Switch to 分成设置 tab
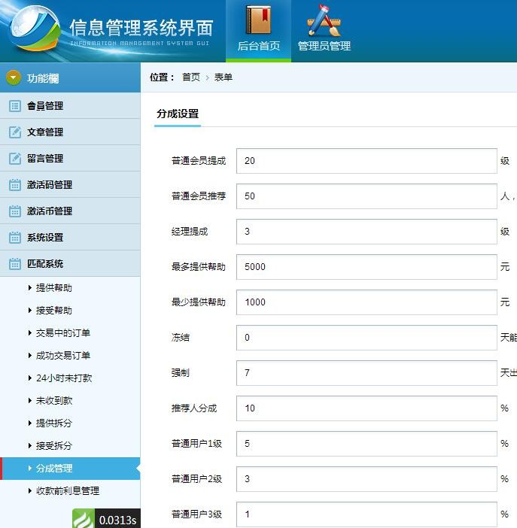This screenshot has height=528, width=517. [x=178, y=114]
